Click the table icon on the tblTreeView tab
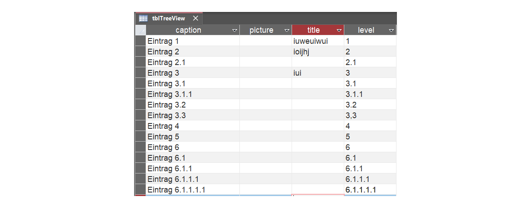 [143, 19]
